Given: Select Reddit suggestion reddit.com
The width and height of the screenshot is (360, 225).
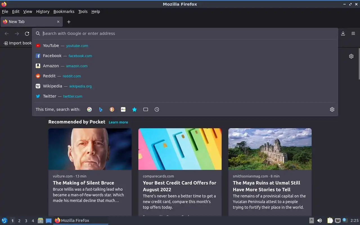Looking at the screenshot, I should [x=185, y=76].
